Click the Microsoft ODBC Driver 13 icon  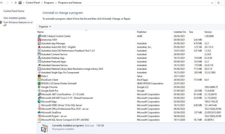[x=39, y=105]
